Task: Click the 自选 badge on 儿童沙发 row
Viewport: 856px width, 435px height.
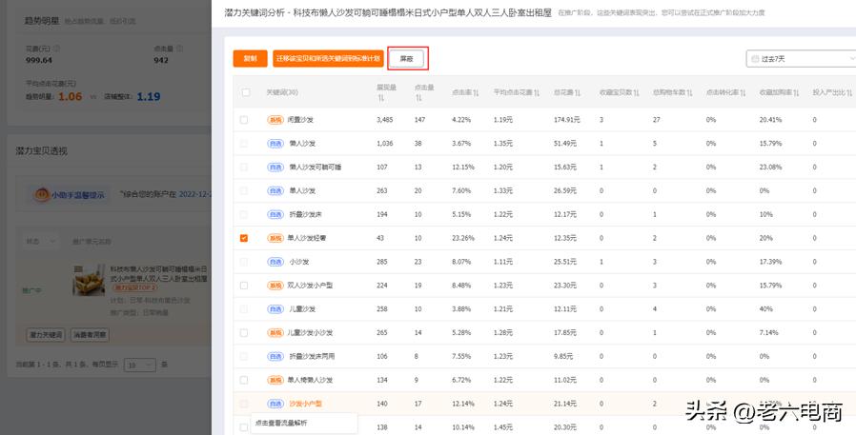Action: tap(275, 309)
